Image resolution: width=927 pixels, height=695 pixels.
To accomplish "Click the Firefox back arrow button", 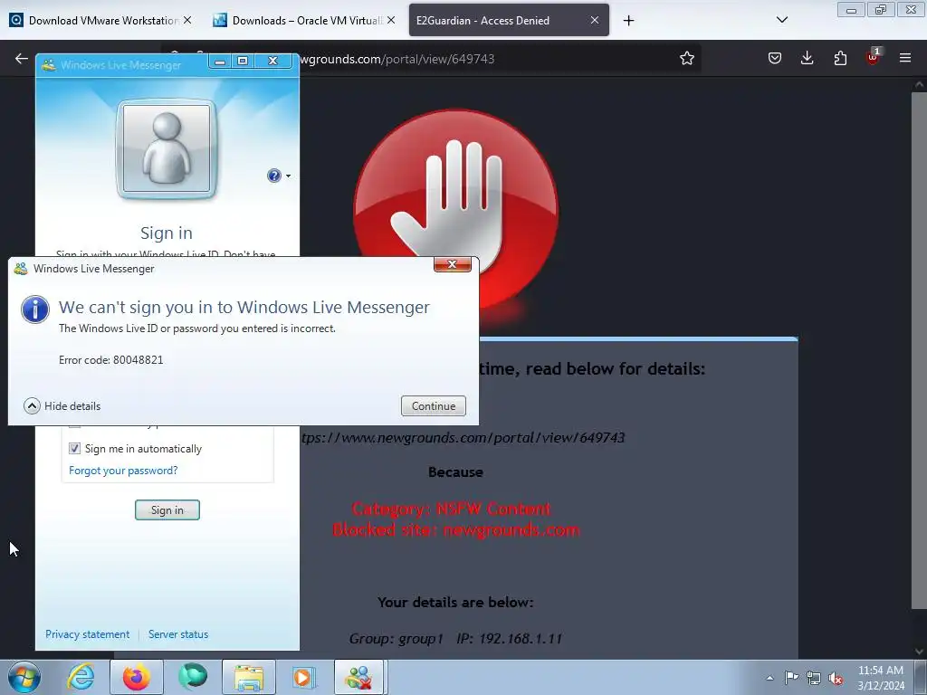I will tap(22, 59).
